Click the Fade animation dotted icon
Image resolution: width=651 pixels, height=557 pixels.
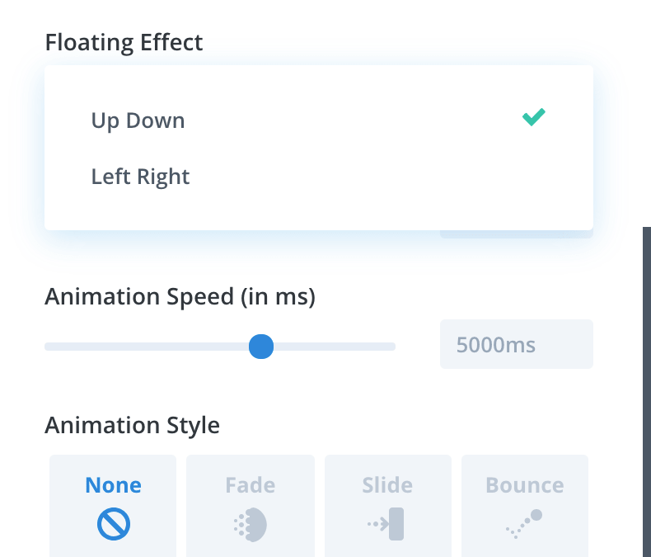(251, 525)
